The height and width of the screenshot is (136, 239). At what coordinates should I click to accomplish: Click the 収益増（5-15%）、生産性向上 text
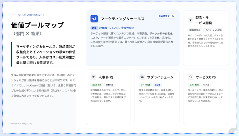[117, 28]
